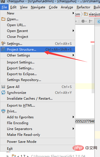This screenshot has height=157, width=100.
Task: Click the Project Structure icon
Action: pos(3,50)
